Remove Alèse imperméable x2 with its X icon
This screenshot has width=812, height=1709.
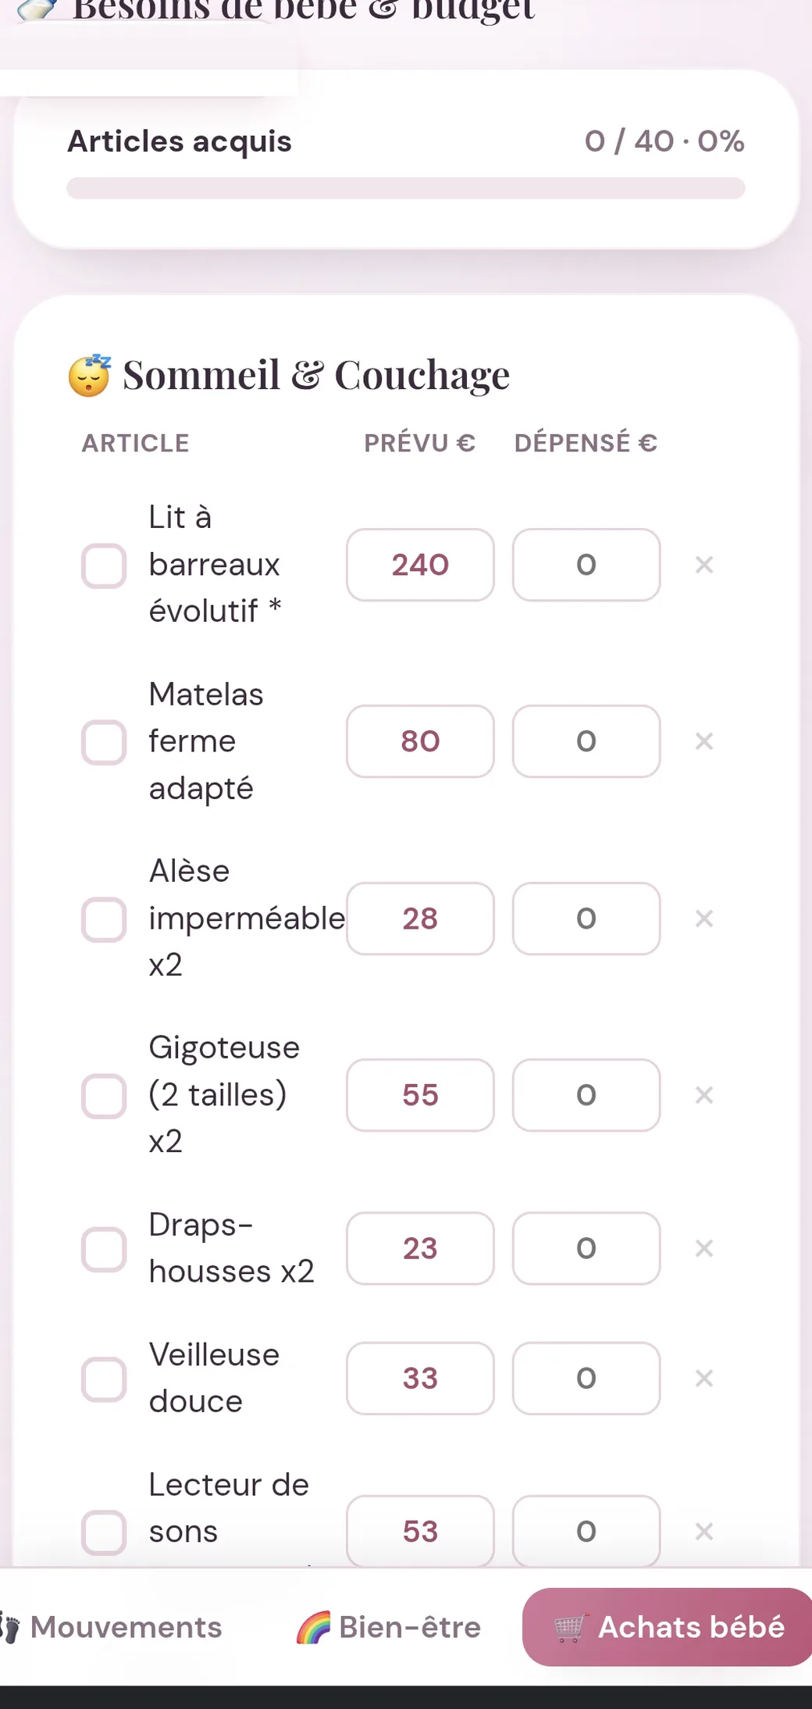point(703,919)
